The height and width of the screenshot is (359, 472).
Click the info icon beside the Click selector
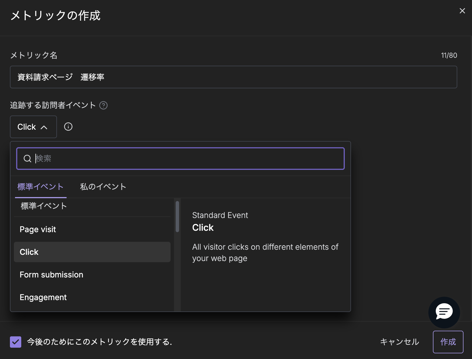tap(68, 127)
